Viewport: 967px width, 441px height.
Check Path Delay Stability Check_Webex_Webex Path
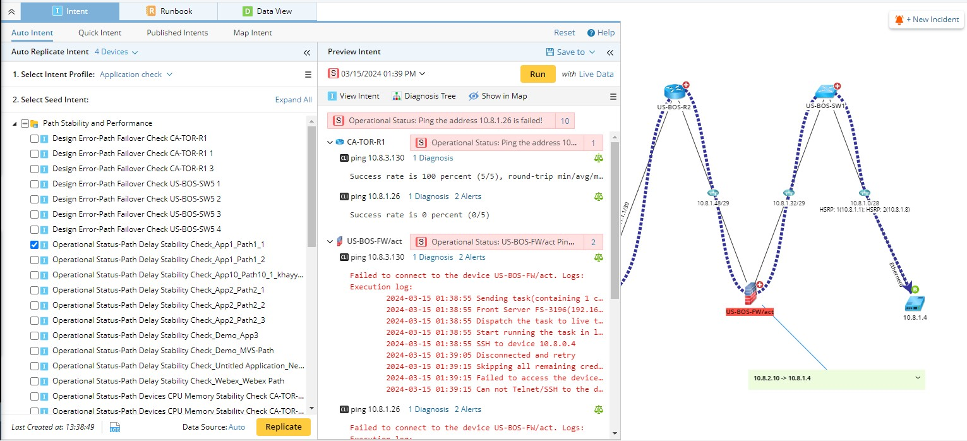click(x=35, y=381)
